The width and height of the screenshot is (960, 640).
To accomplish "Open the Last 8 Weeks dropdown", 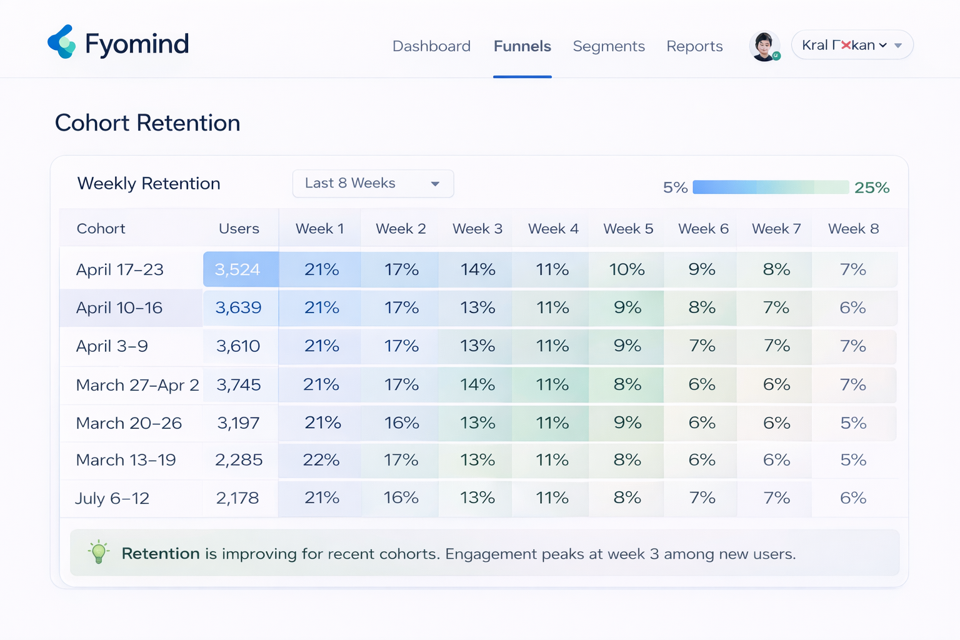I will [x=372, y=184].
